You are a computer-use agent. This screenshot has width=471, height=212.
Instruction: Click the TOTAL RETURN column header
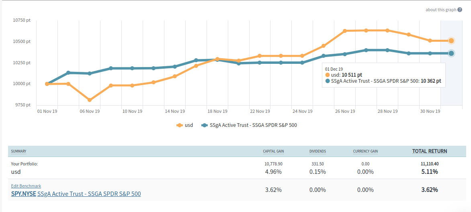point(429,151)
